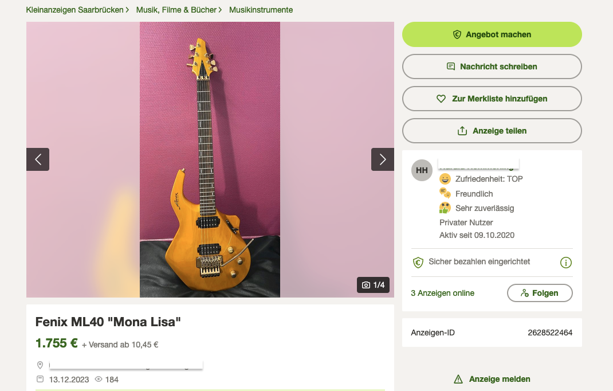Click the orange guitar main photo
Viewport: 613px width, 391px height.
tap(210, 160)
